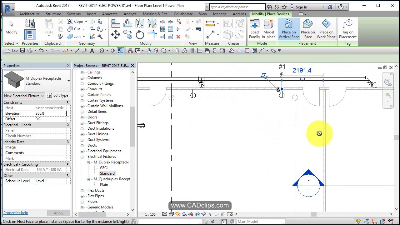Image resolution: width=400 pixels, height=225 pixels.
Task: Open the Measure tool on the ribbon
Action: 210,24
